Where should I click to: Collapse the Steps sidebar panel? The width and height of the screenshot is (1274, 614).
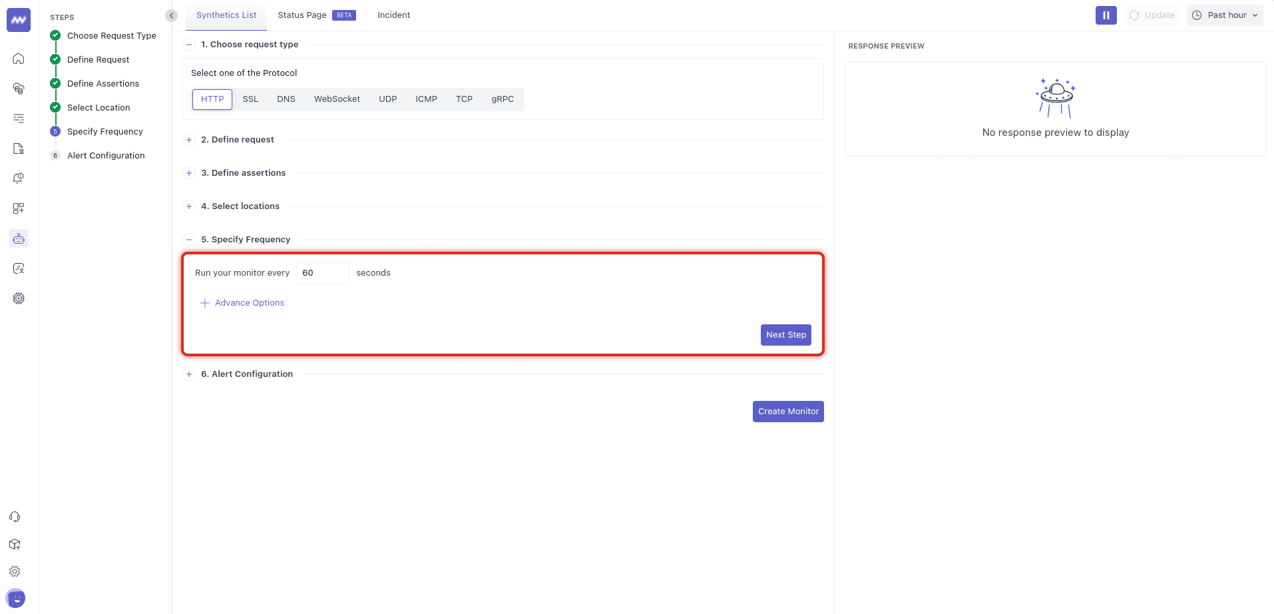coord(172,15)
